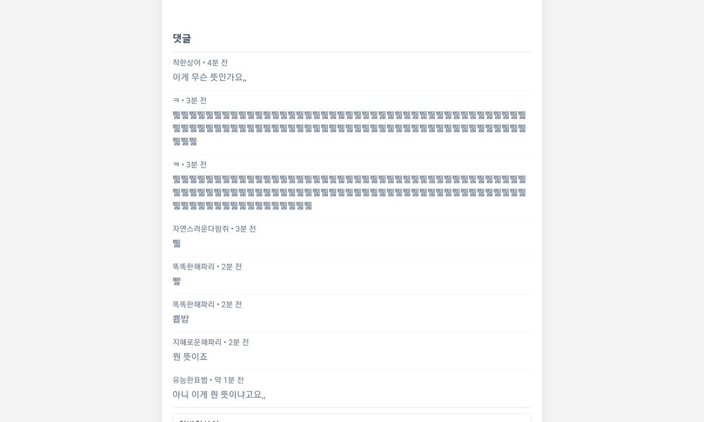
Task: Select the 쁍뱝 comment text
Action: (181, 319)
